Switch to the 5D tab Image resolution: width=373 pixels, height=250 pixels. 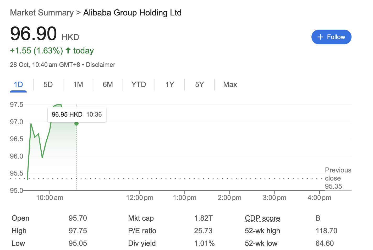point(48,84)
